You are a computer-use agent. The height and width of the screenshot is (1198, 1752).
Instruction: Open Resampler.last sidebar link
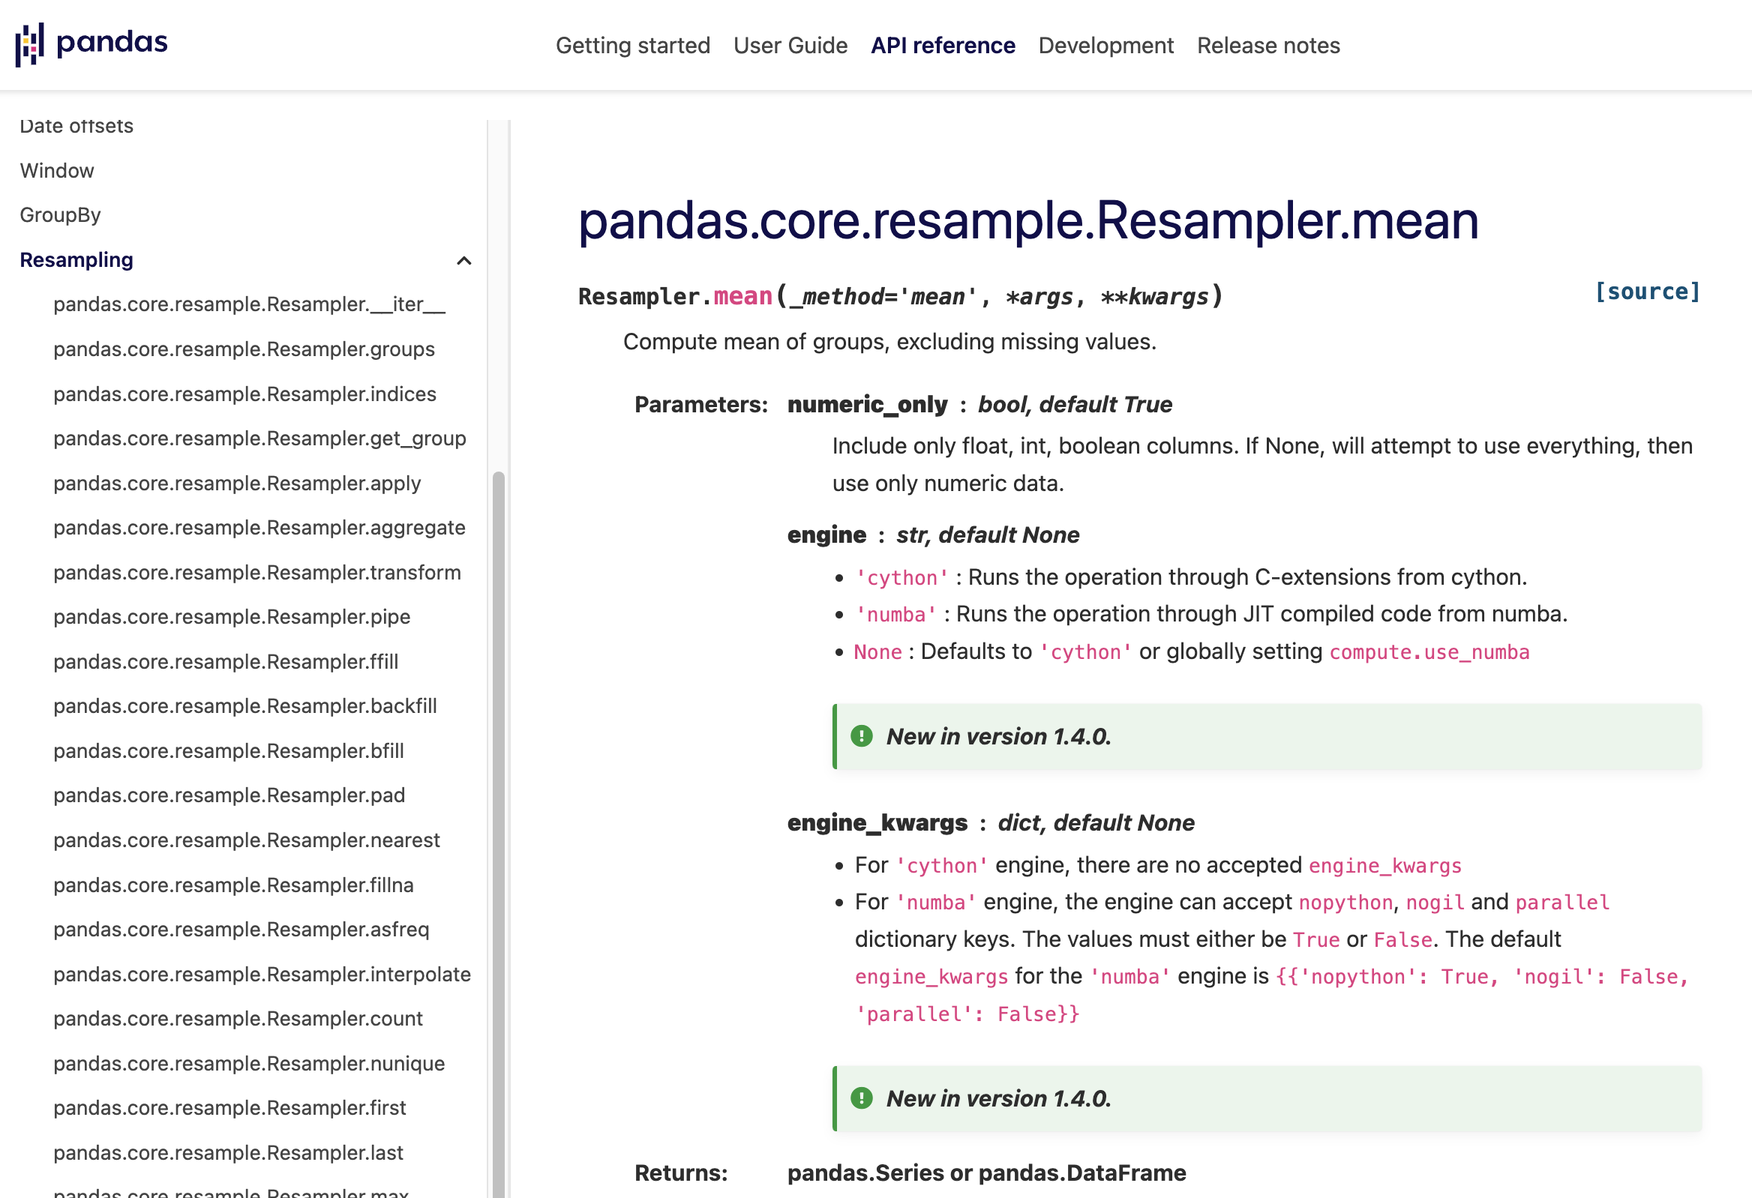click(228, 1153)
